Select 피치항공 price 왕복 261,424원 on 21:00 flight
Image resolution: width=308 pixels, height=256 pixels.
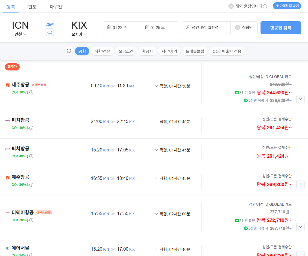274,128
